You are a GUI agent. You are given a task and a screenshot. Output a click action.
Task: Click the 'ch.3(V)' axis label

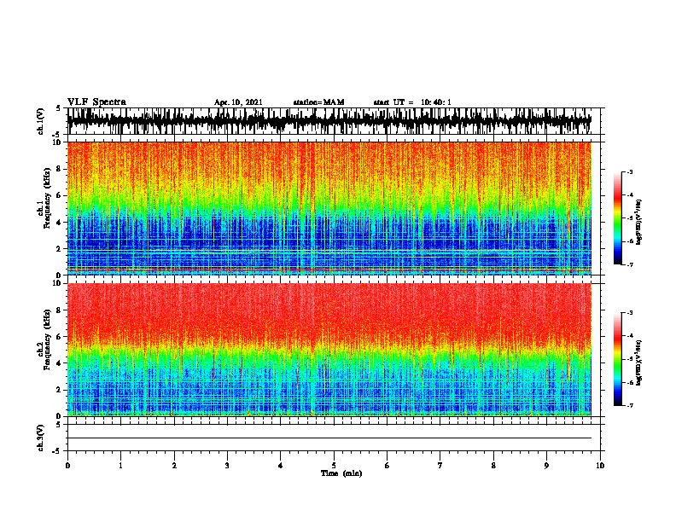[41, 438]
